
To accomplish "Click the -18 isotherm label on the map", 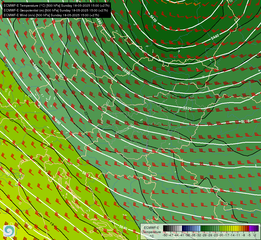I will click(x=52, y=224).
